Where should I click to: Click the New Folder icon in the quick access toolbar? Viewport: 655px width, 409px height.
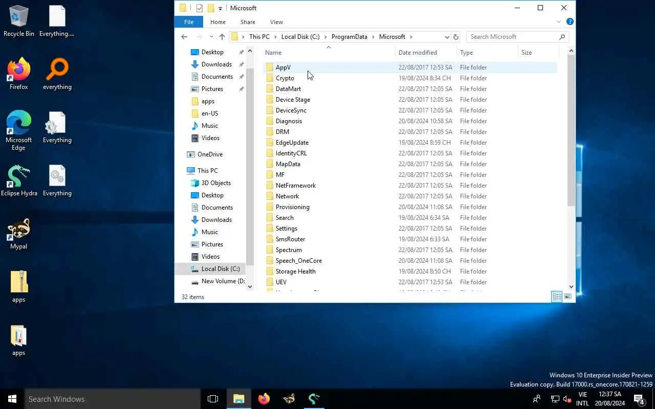tap(210, 8)
